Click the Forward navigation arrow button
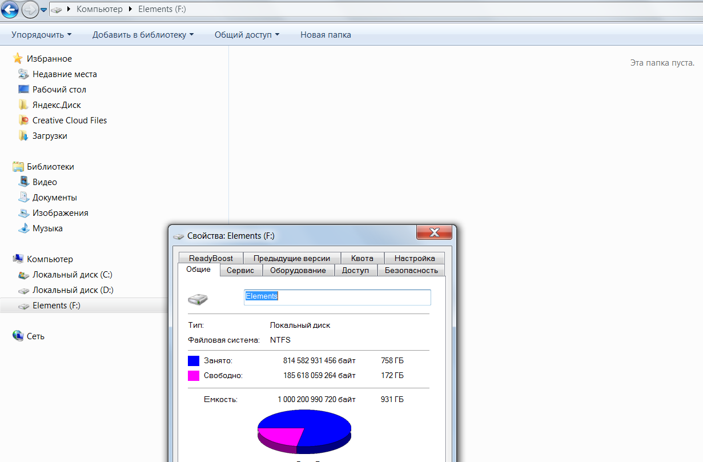The width and height of the screenshot is (703, 462). click(30, 9)
